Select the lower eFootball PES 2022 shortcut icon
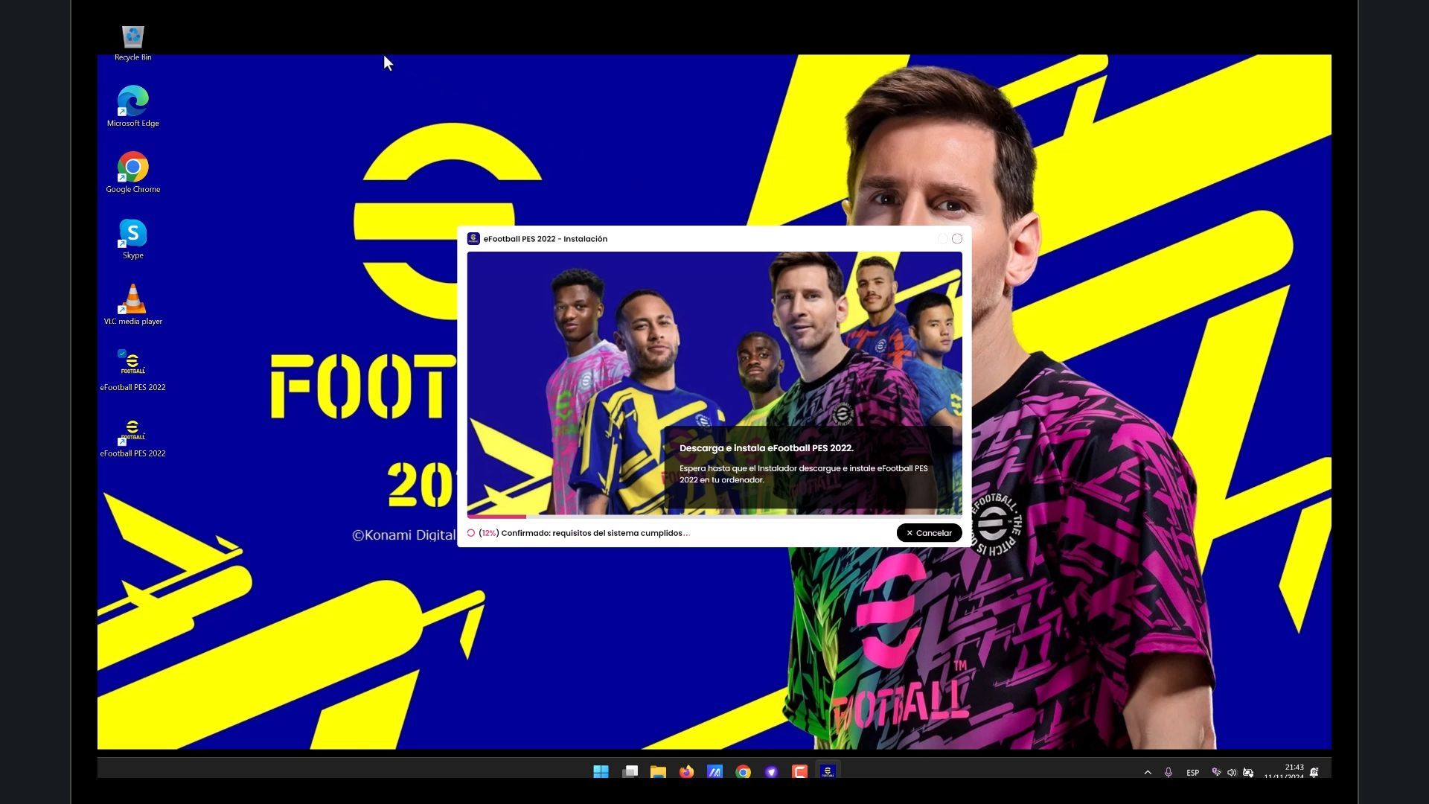Viewport: 1429px width, 804px height. [x=133, y=437]
